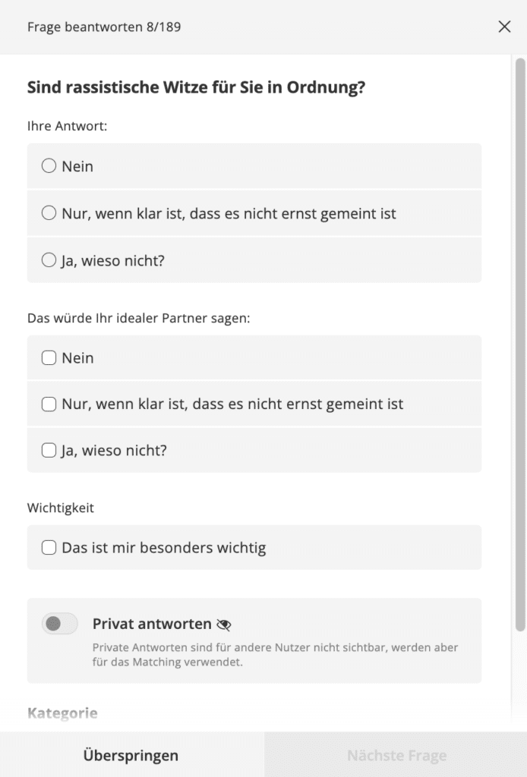Click the vertical scrollbar of the dialog
527x777 pixels.
tap(520, 344)
